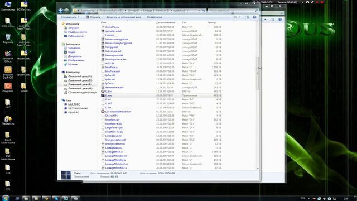
Task: Open the FileSearchy desktop icon
Action: pos(8,120)
